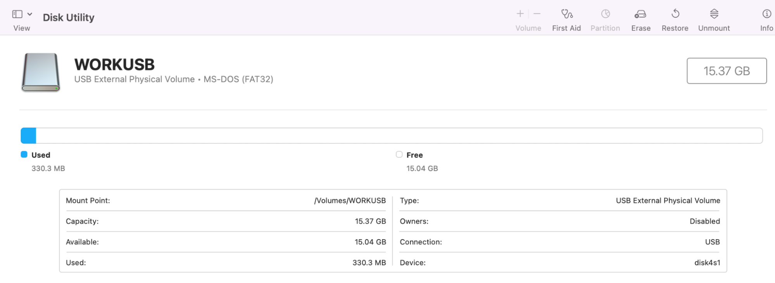Open the sidebar View menu icon

(17, 14)
